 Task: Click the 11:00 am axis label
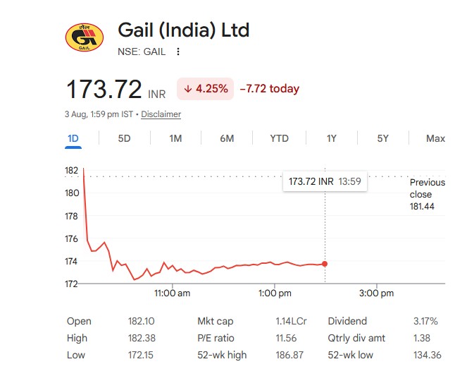coord(173,293)
